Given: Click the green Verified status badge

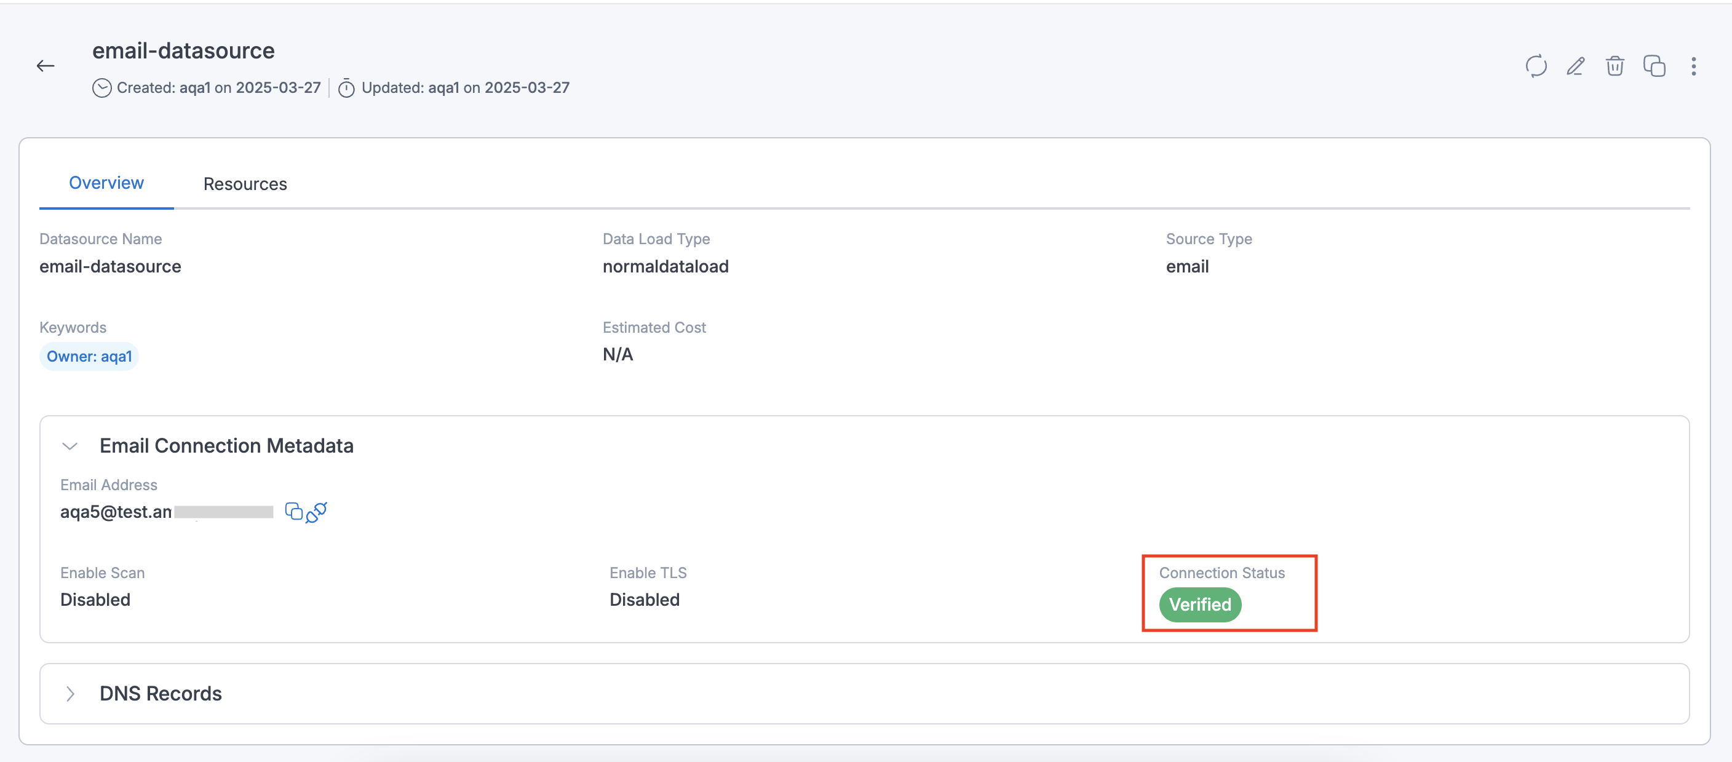Looking at the screenshot, I should pyautogui.click(x=1199, y=605).
